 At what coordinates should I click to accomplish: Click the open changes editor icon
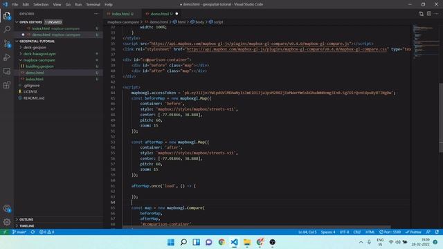pos(422,14)
